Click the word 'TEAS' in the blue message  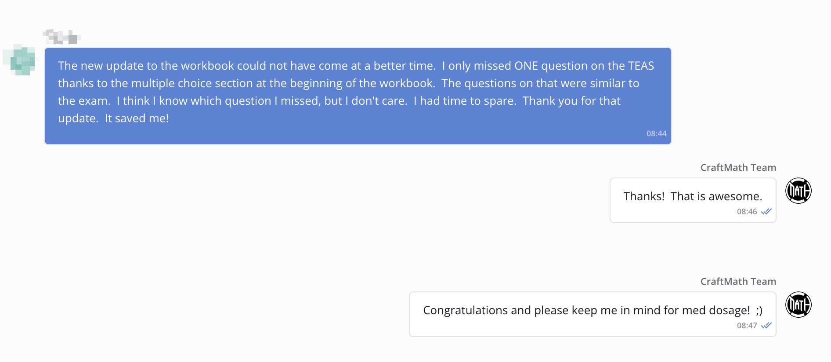point(641,66)
